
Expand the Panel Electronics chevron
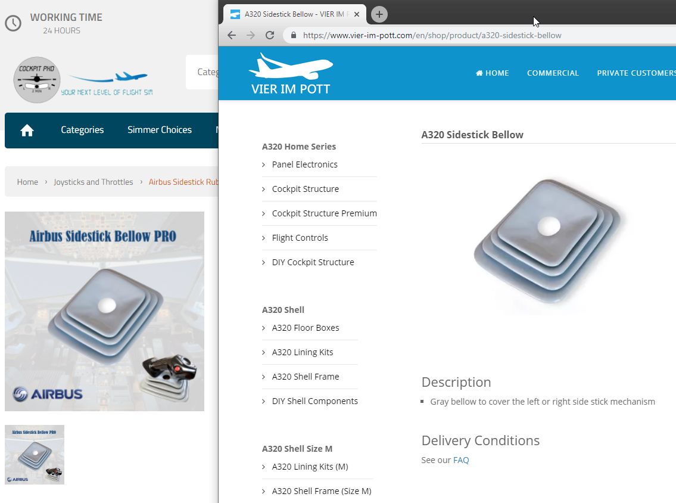pos(263,164)
